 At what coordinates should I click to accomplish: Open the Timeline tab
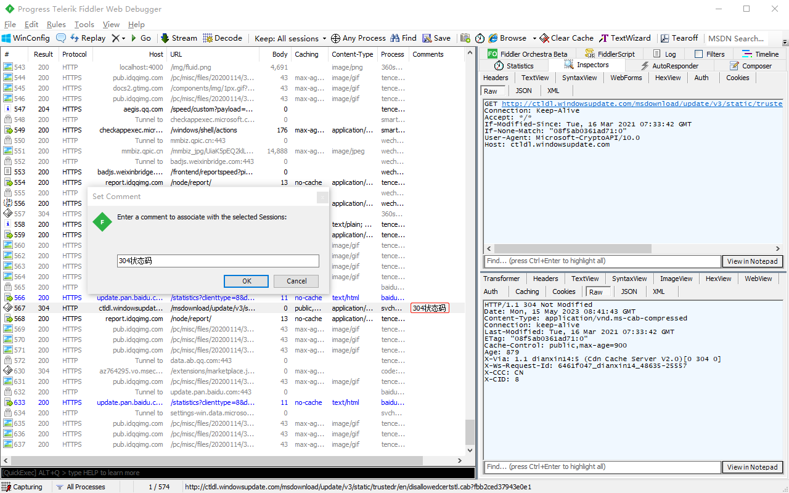coord(760,54)
